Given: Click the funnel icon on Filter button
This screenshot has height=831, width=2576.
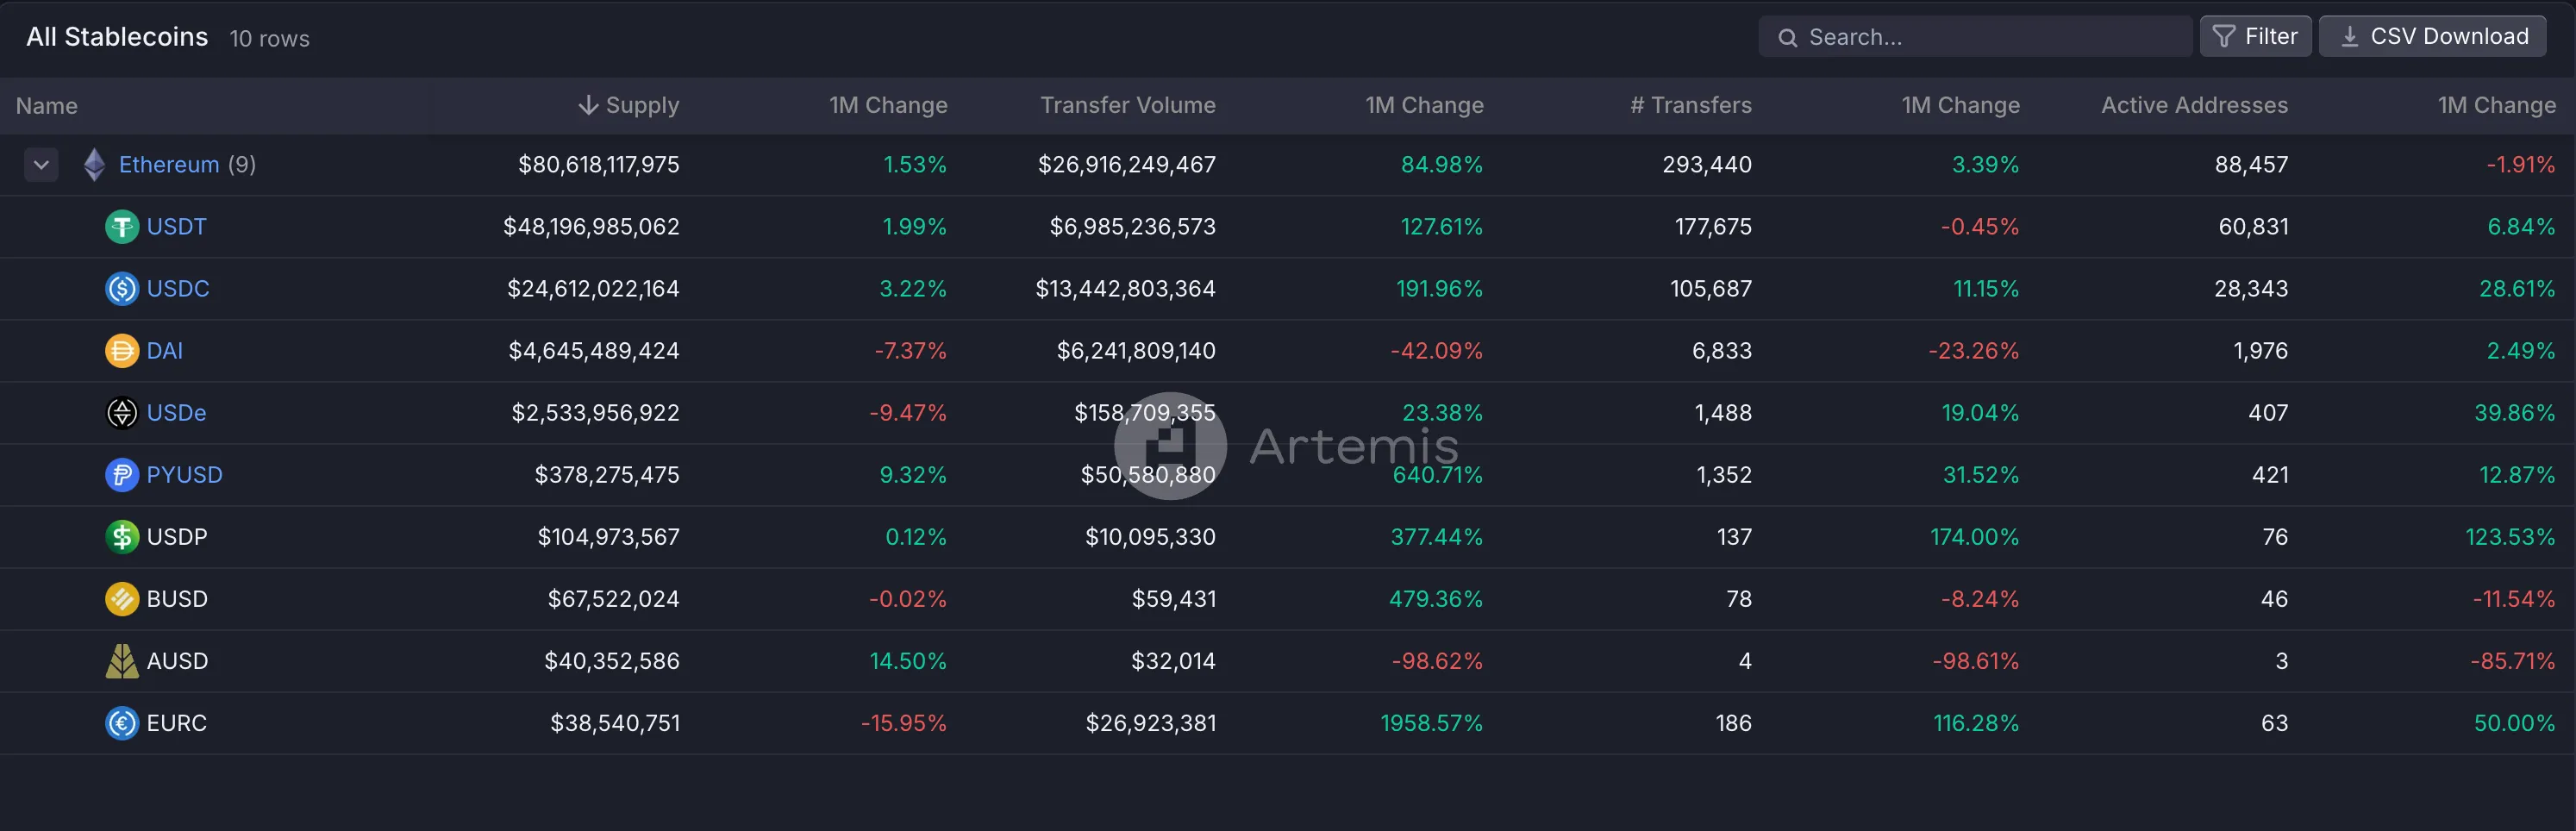Looking at the screenshot, I should point(2223,37).
